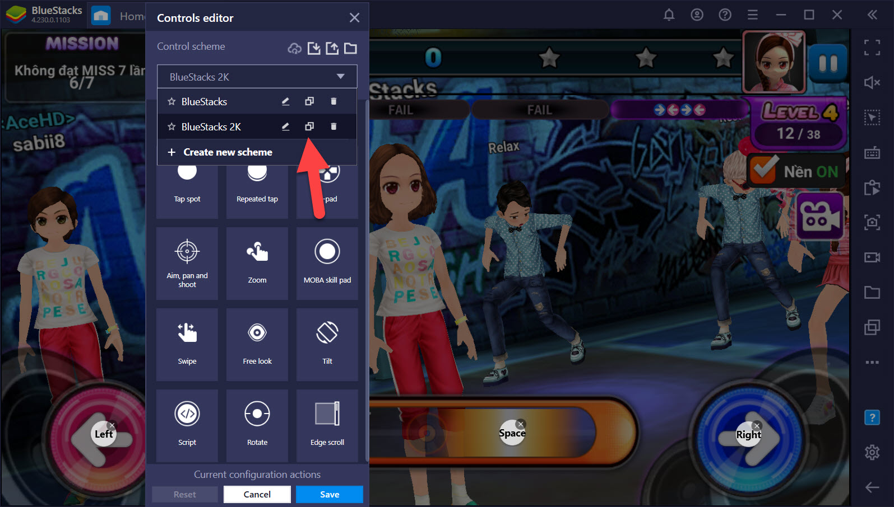
Task: Select the BlueStacks 2K scheme entry
Action: point(257,127)
